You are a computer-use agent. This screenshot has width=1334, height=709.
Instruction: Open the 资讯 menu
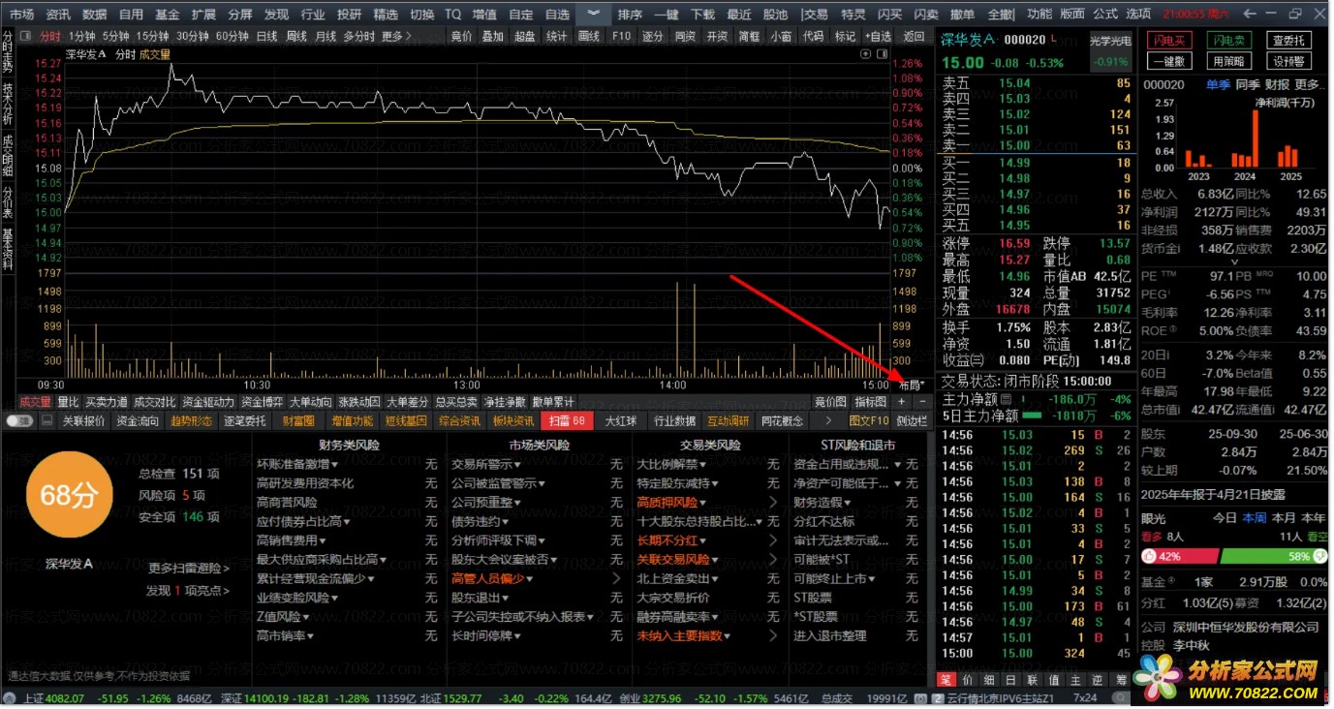[x=58, y=15]
